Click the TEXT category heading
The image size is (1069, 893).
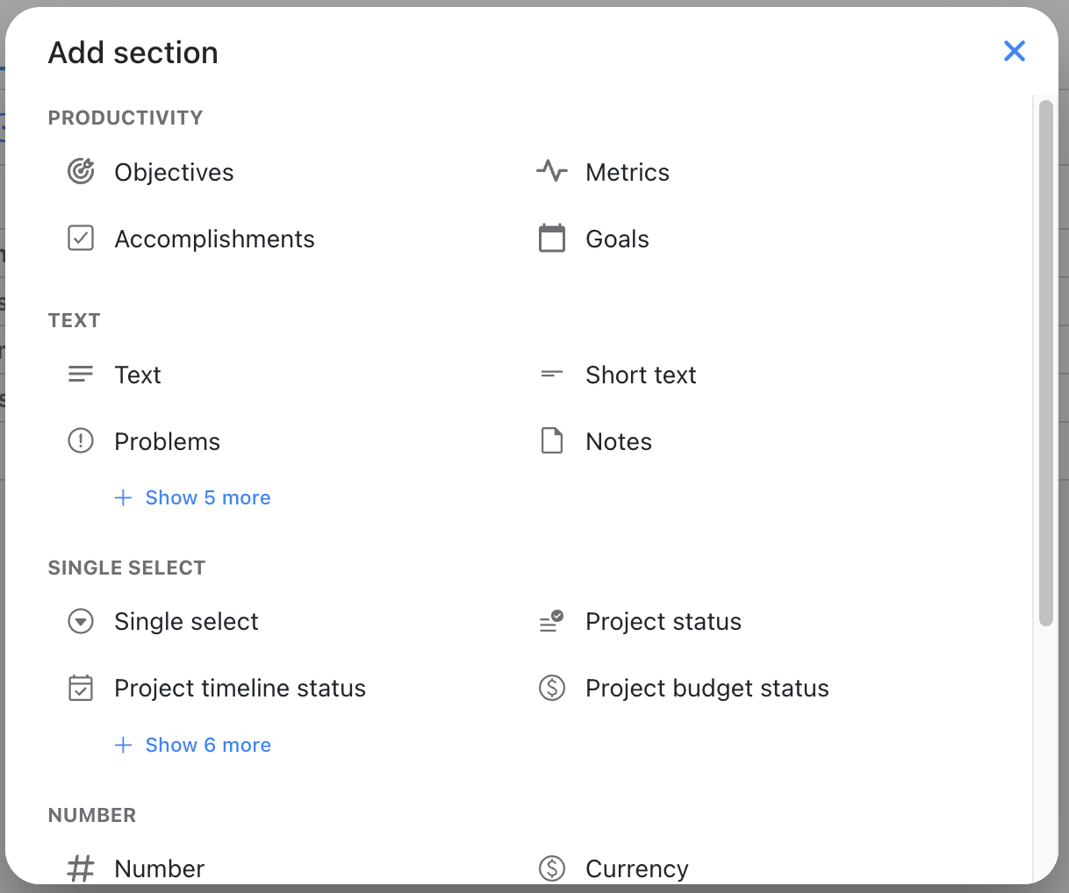tap(75, 320)
